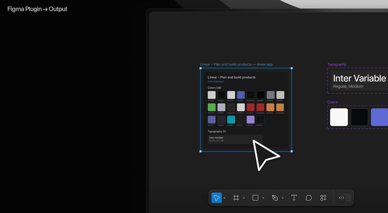The image size is (388, 213).
Task: Pick the indigo swatch in the first row
Action: click(241, 95)
